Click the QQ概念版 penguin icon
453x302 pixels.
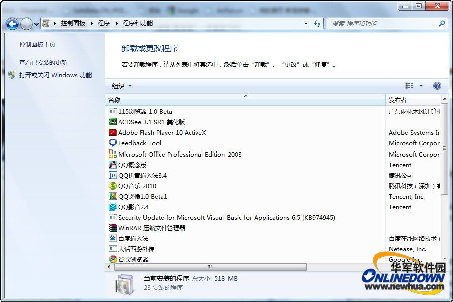[112, 165]
